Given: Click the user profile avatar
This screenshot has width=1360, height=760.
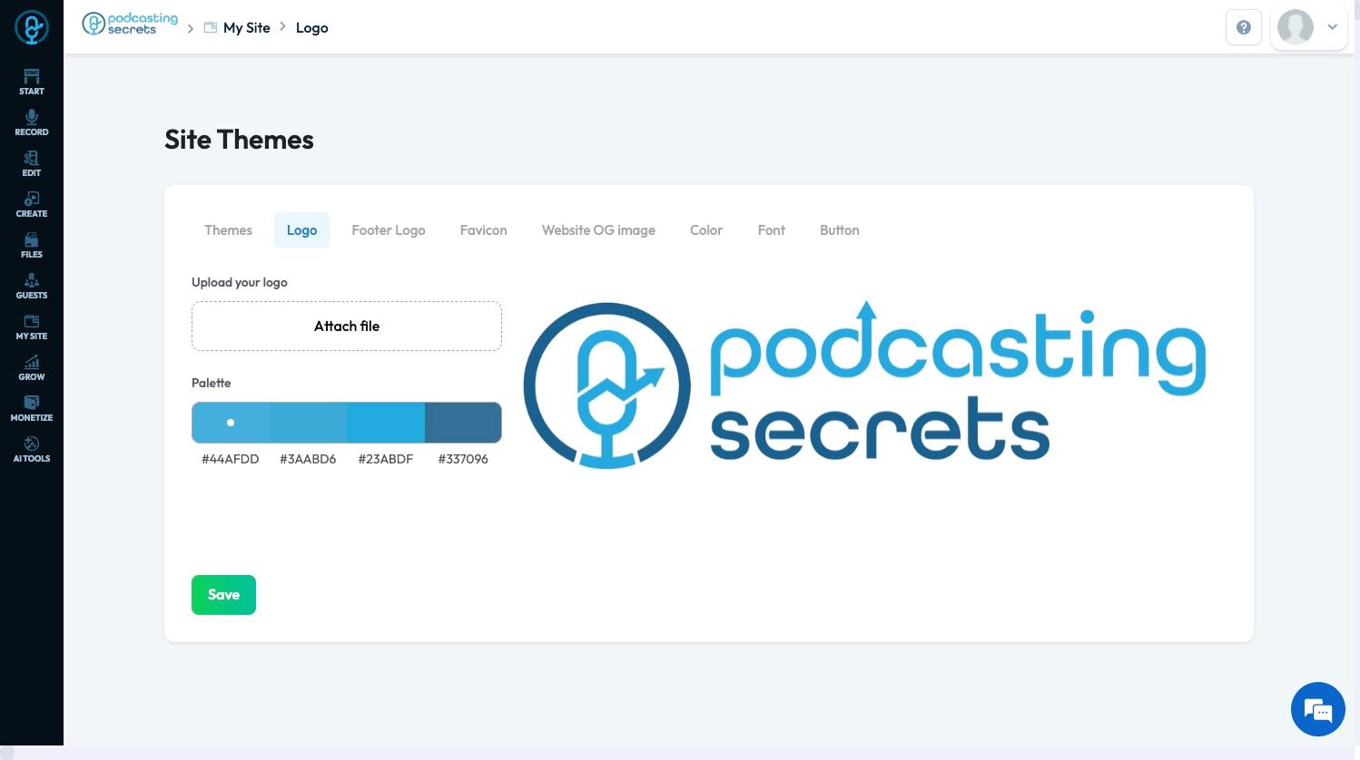Looking at the screenshot, I should [x=1296, y=27].
